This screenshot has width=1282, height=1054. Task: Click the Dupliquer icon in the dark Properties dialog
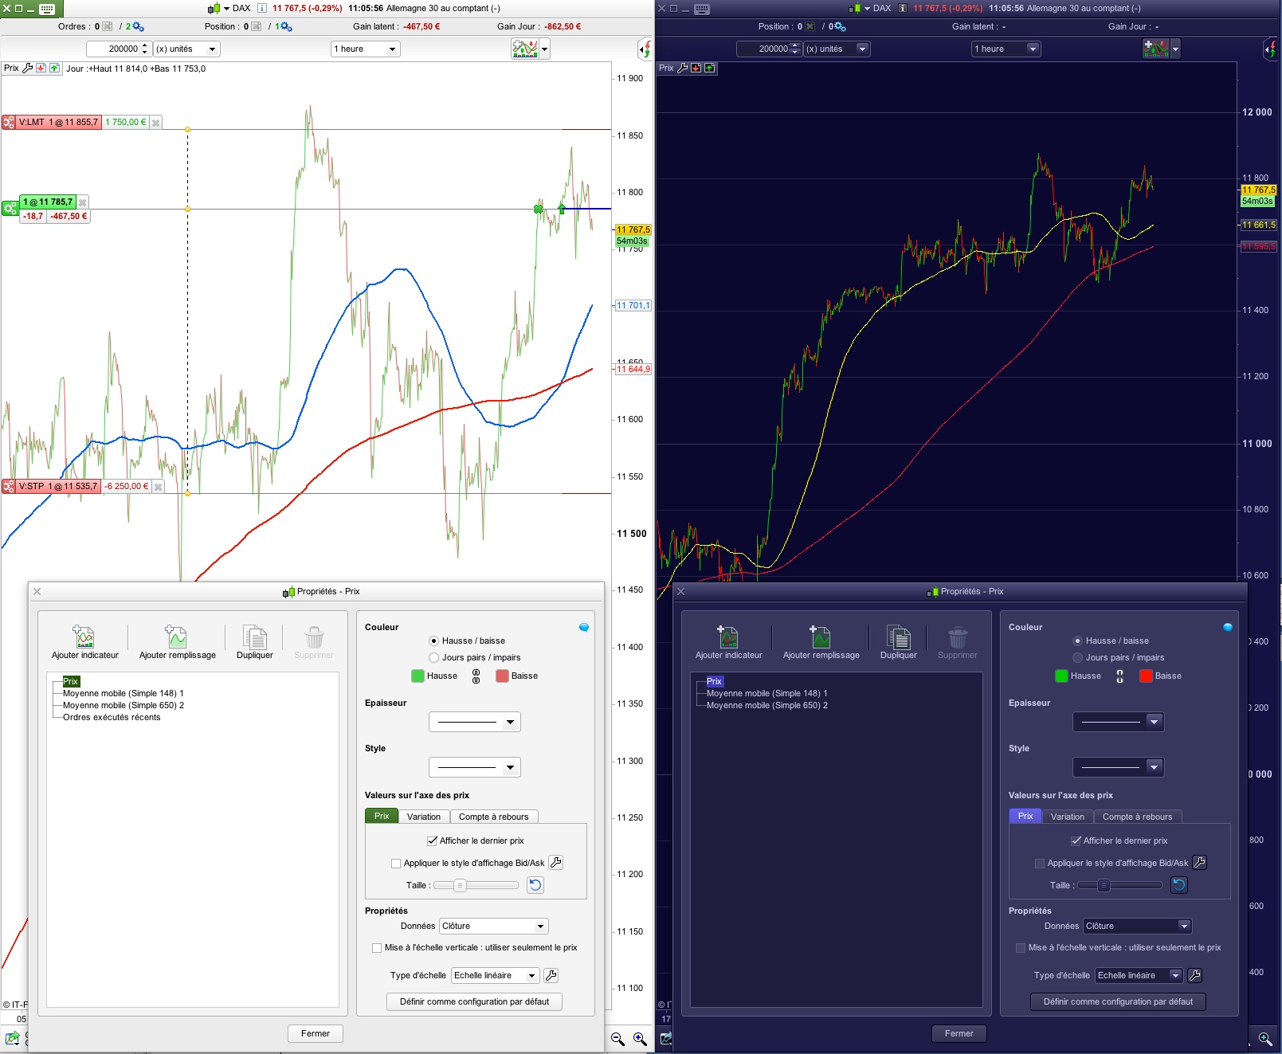pyautogui.click(x=899, y=637)
